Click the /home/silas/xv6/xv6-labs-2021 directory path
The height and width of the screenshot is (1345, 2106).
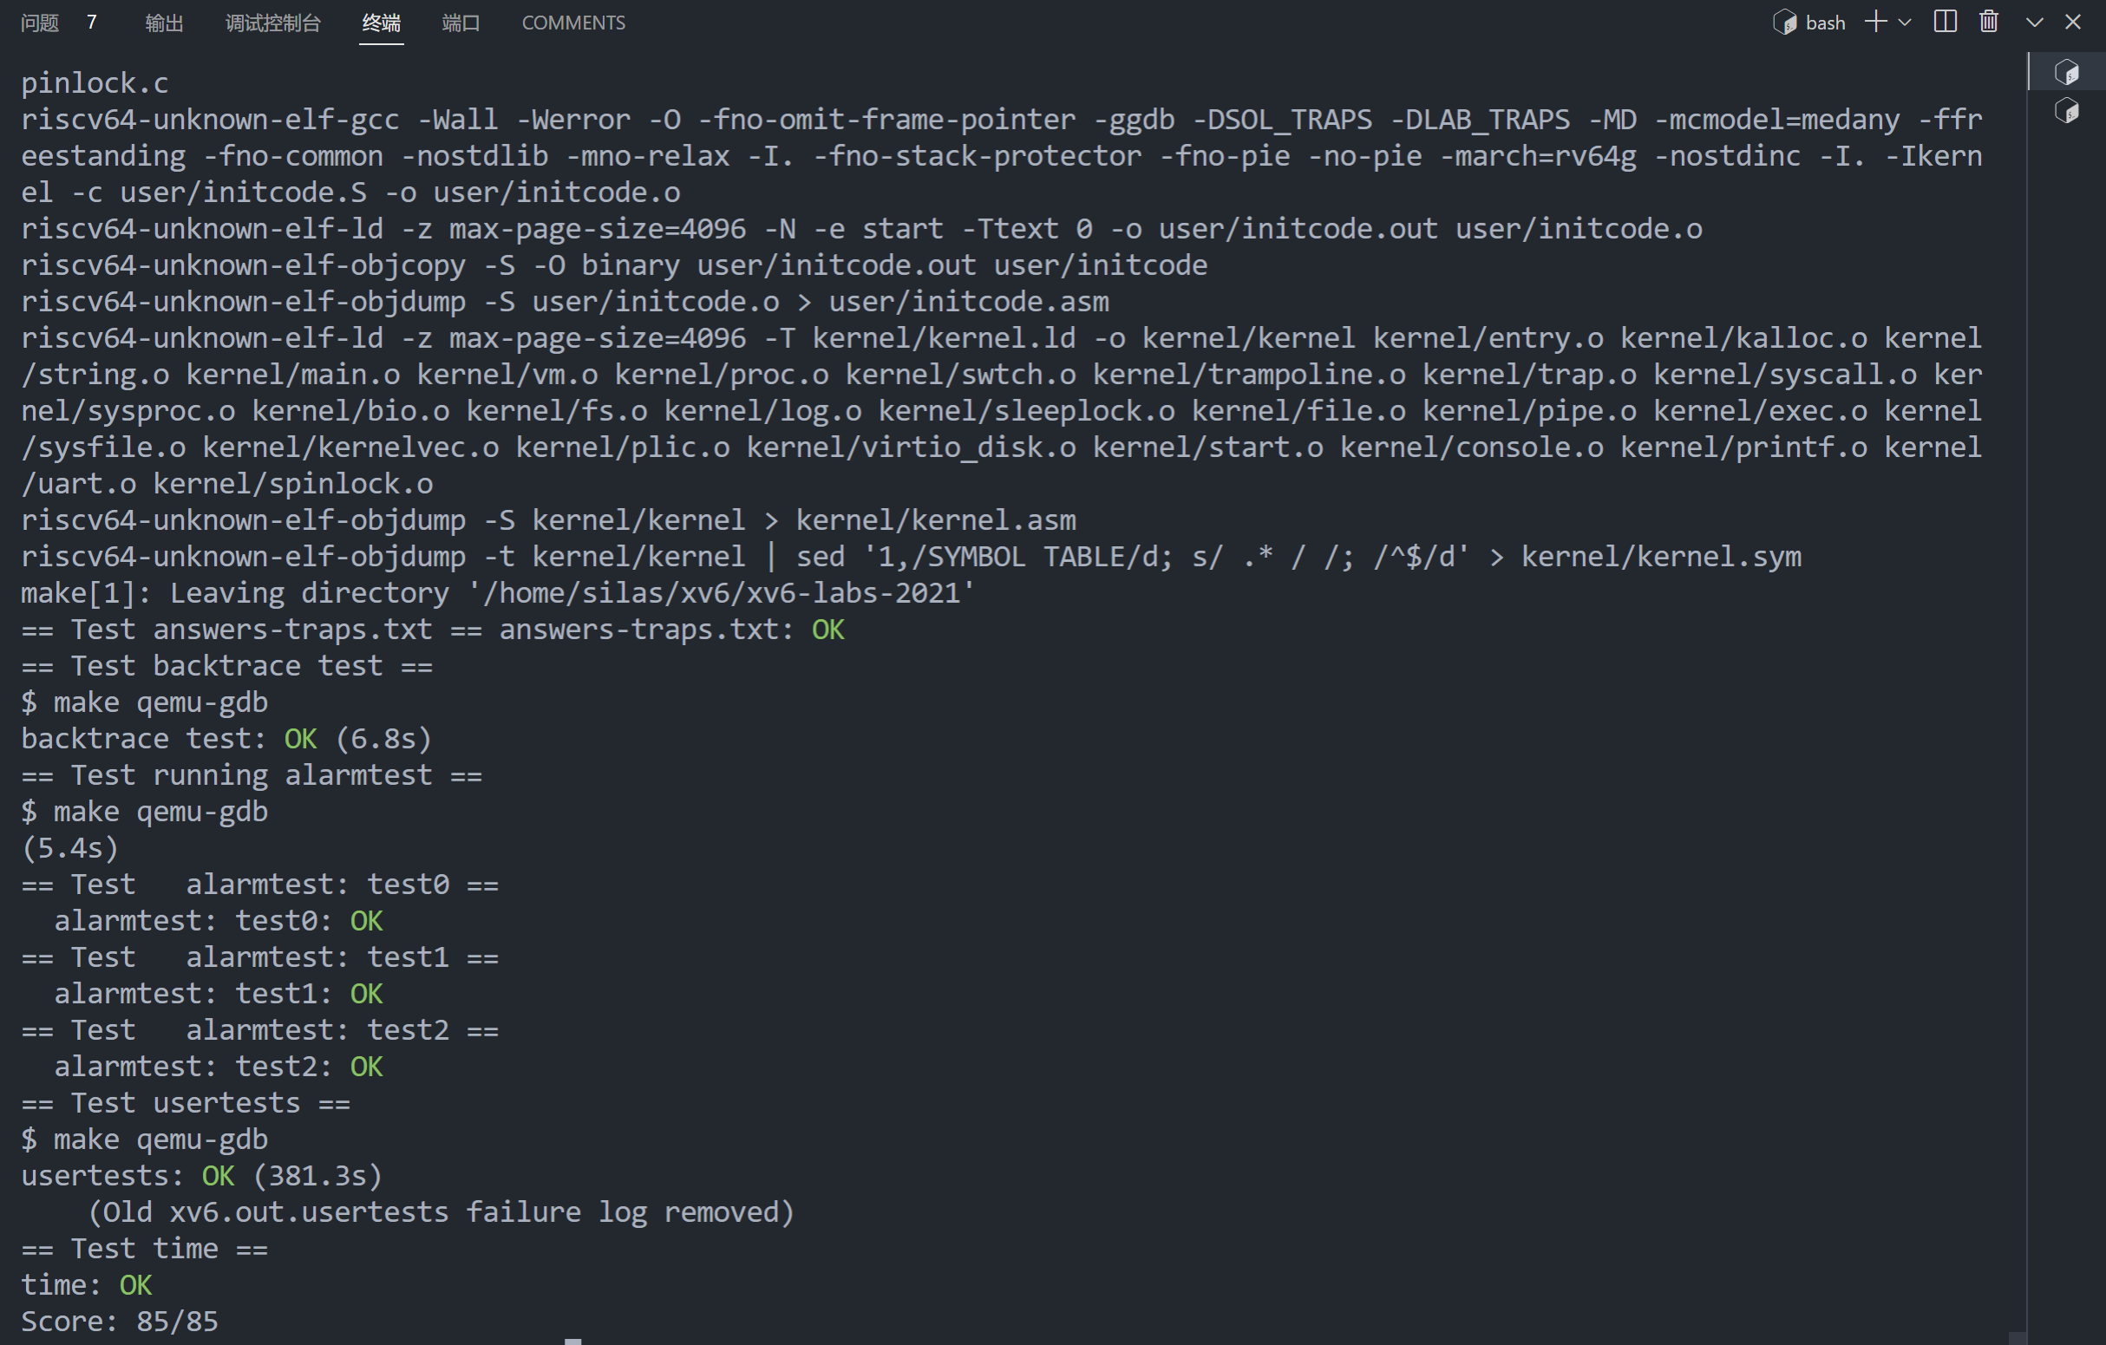[722, 594]
